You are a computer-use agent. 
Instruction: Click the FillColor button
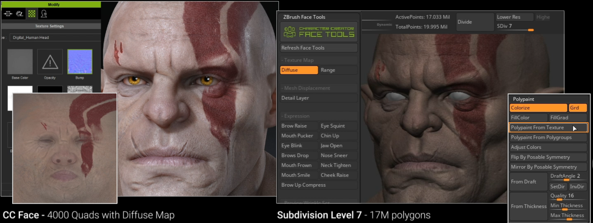528,118
